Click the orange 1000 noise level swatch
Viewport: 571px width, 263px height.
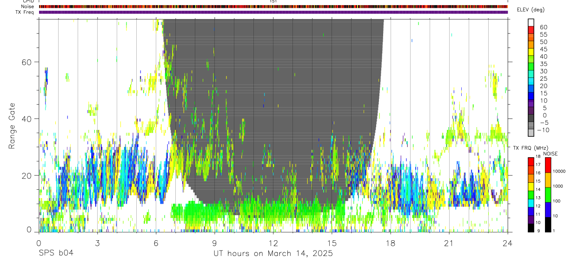[548, 179]
